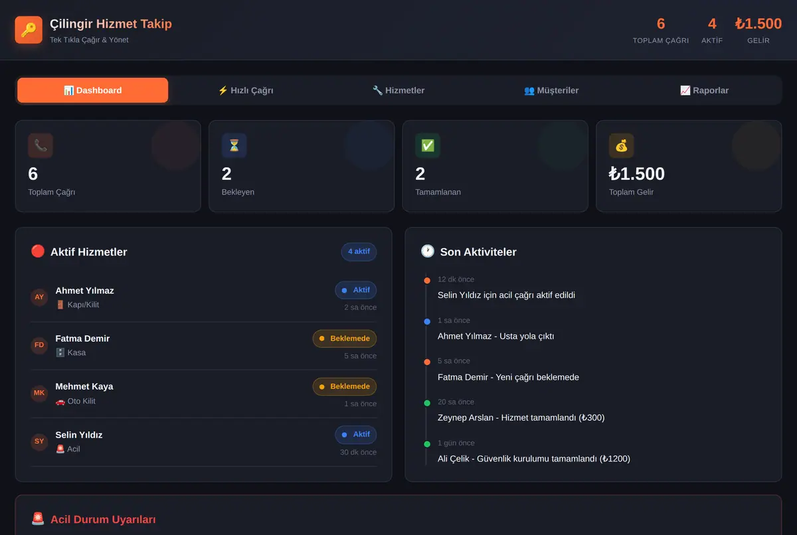Click the MK avatar for Mehmet Kaya
This screenshot has height=535, width=797.
[39, 394]
